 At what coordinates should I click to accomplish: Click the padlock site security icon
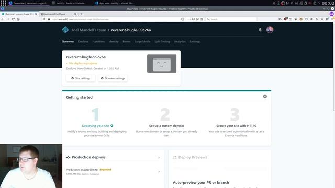click(x=49, y=19)
